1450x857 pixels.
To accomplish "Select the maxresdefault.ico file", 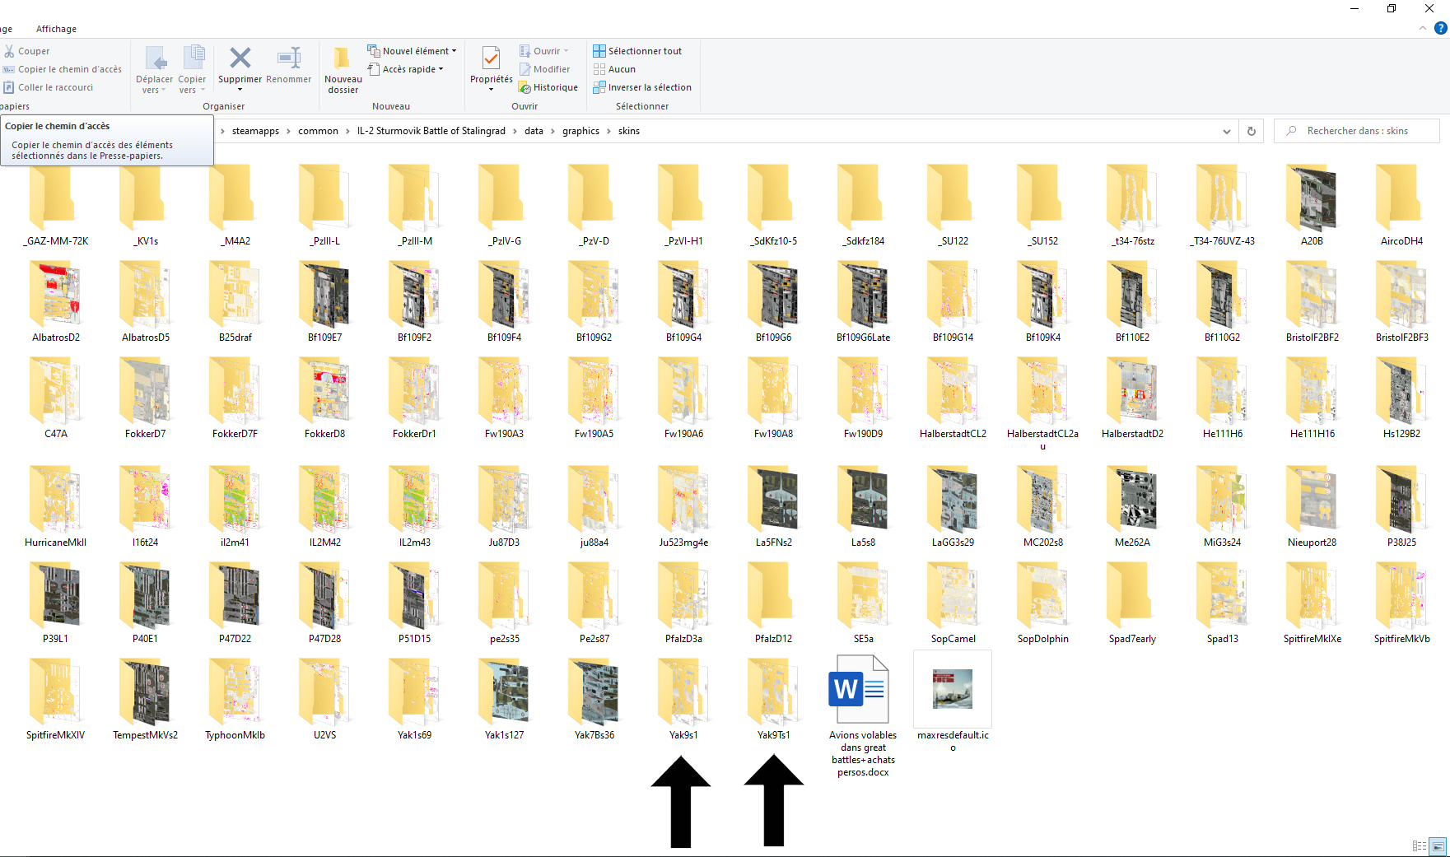I will click(953, 702).
